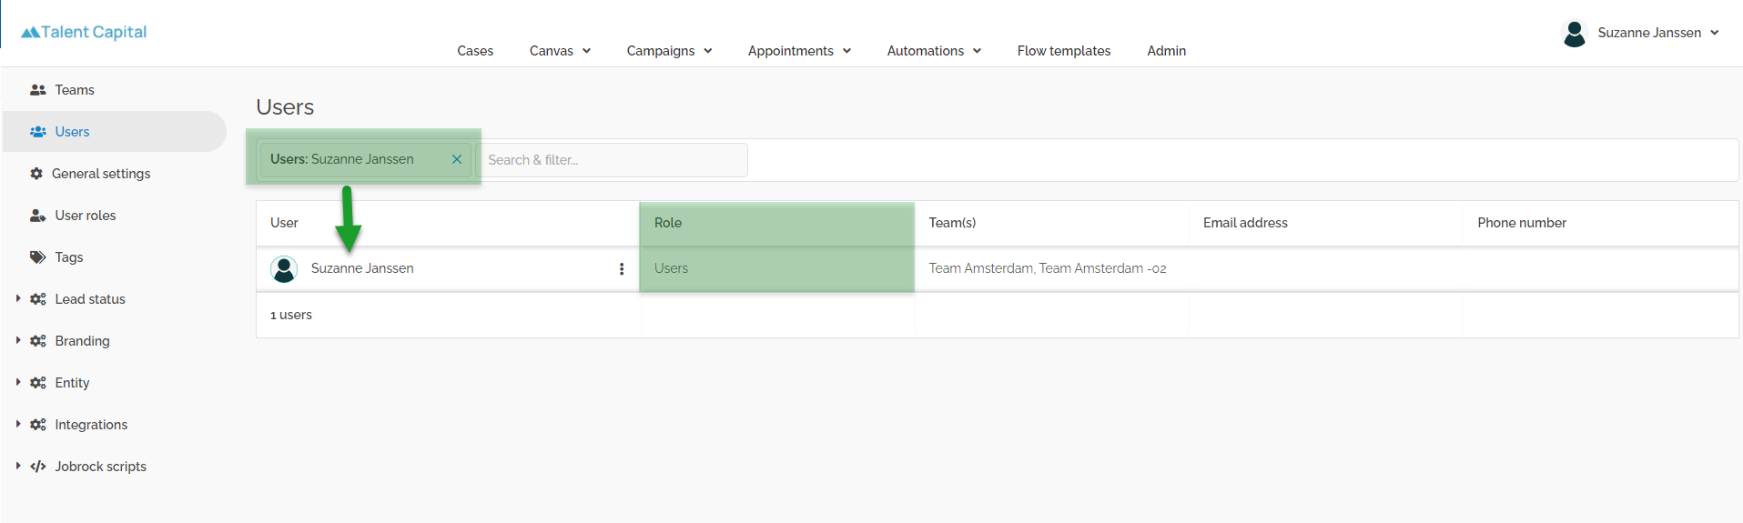Screen dimensions: 1743x523
Task: Click the Integrations gears icon
Action: pos(38,425)
